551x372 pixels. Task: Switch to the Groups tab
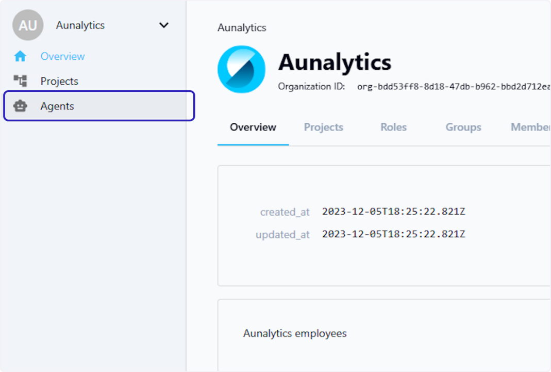(x=463, y=127)
